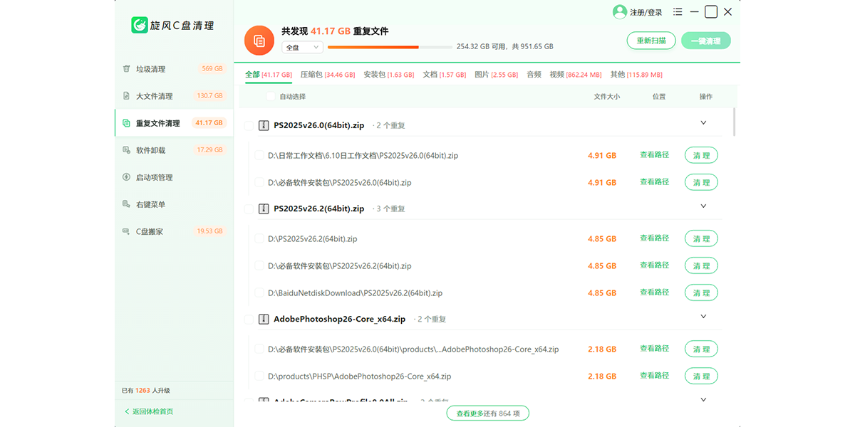This screenshot has width=855, height=427.
Task: Switch to the 安装包 tab
Action: (x=389, y=75)
